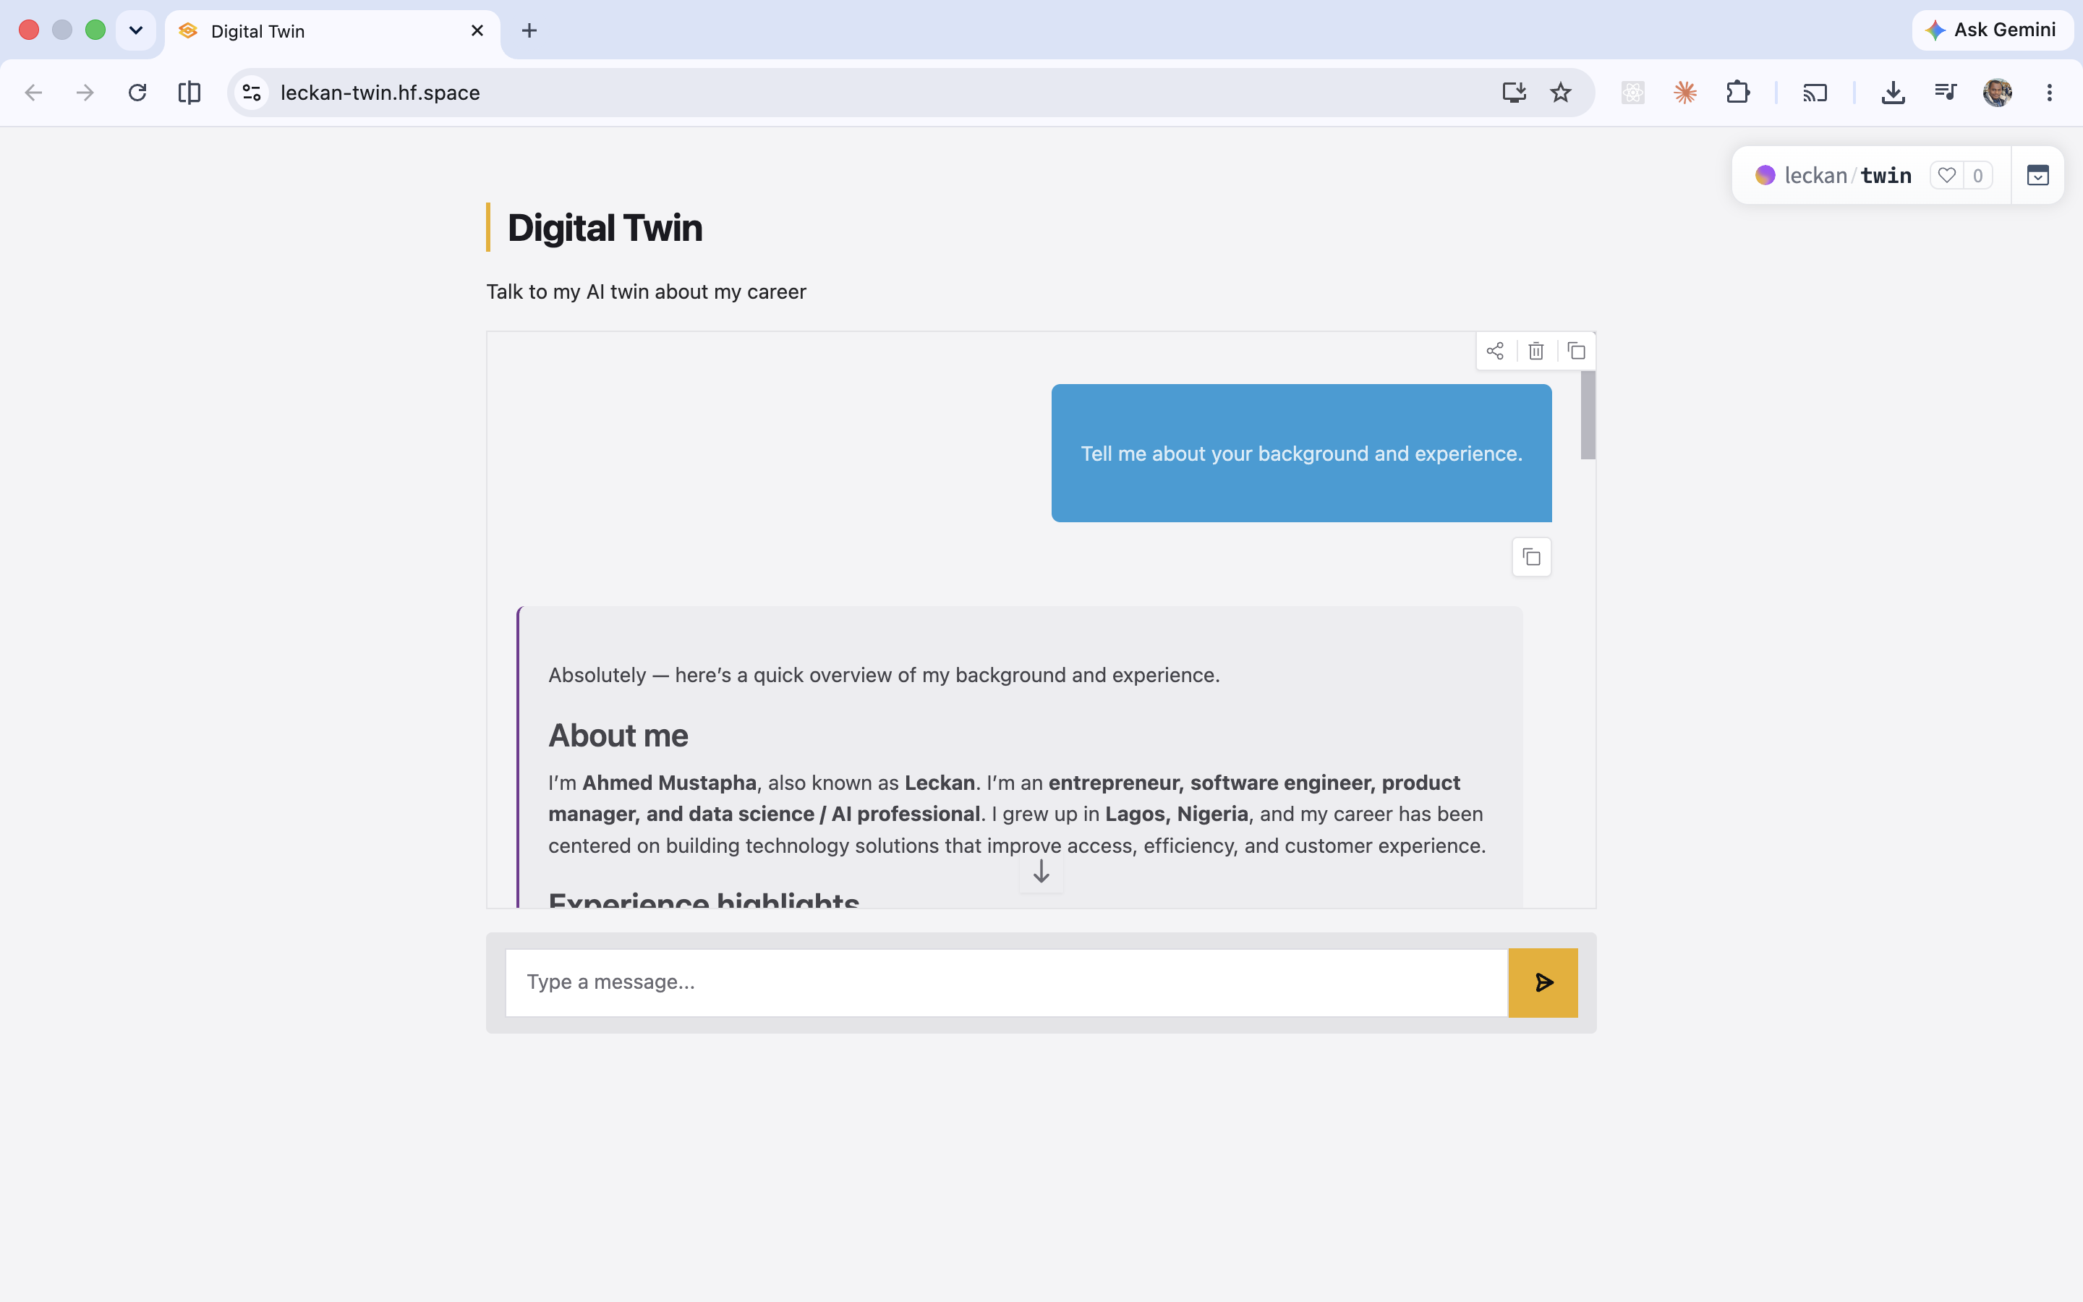Open the twin space link
Viewport: 2083px width, 1302px height.
point(1886,176)
